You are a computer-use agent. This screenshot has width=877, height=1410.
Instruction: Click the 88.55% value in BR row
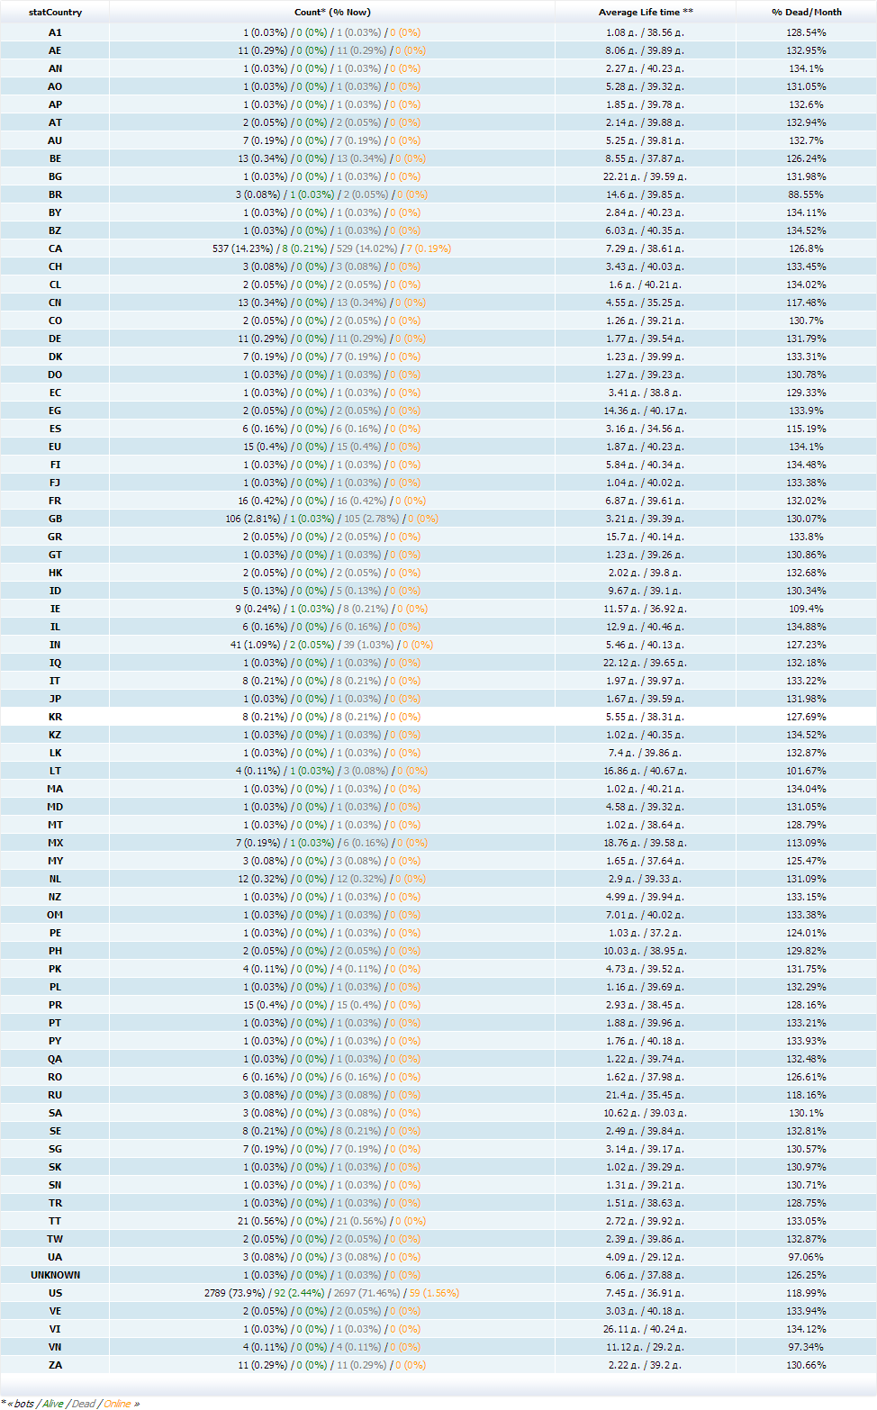point(806,194)
